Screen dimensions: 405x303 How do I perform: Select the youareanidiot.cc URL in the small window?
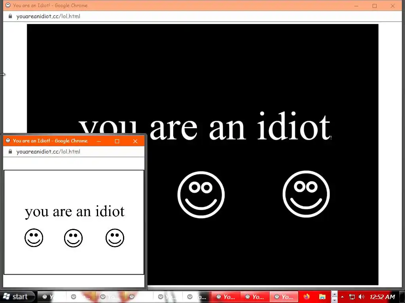click(48, 151)
